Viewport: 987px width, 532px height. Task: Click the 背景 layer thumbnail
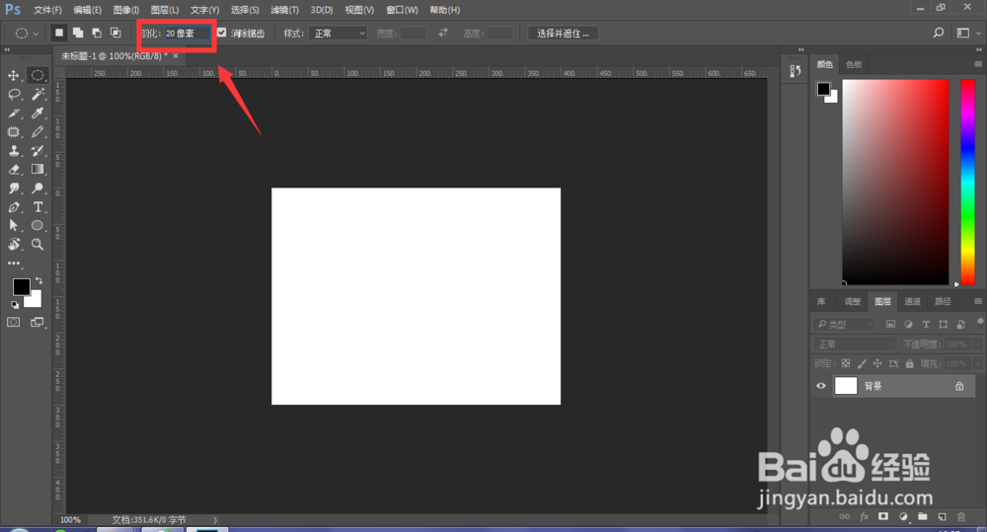point(846,386)
